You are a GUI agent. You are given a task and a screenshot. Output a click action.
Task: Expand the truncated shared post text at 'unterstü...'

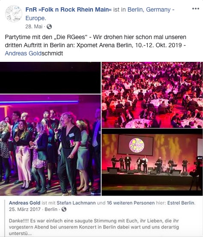[20, 233]
